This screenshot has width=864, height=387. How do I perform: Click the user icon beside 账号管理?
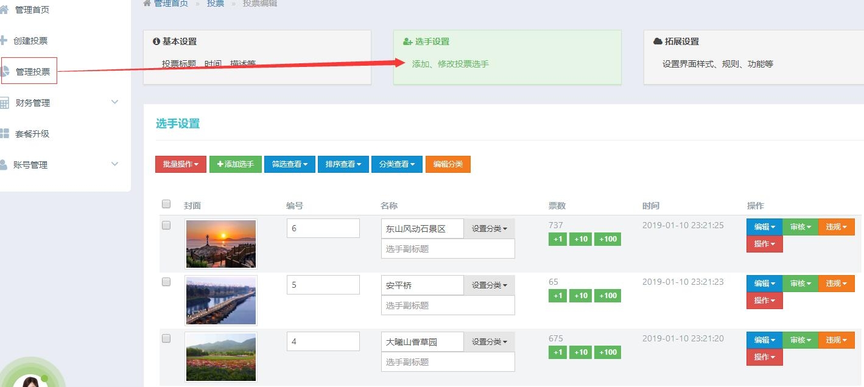point(3,164)
